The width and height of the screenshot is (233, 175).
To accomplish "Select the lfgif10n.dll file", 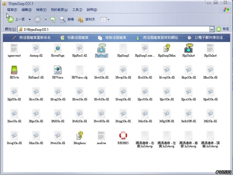I will click(14, 94).
